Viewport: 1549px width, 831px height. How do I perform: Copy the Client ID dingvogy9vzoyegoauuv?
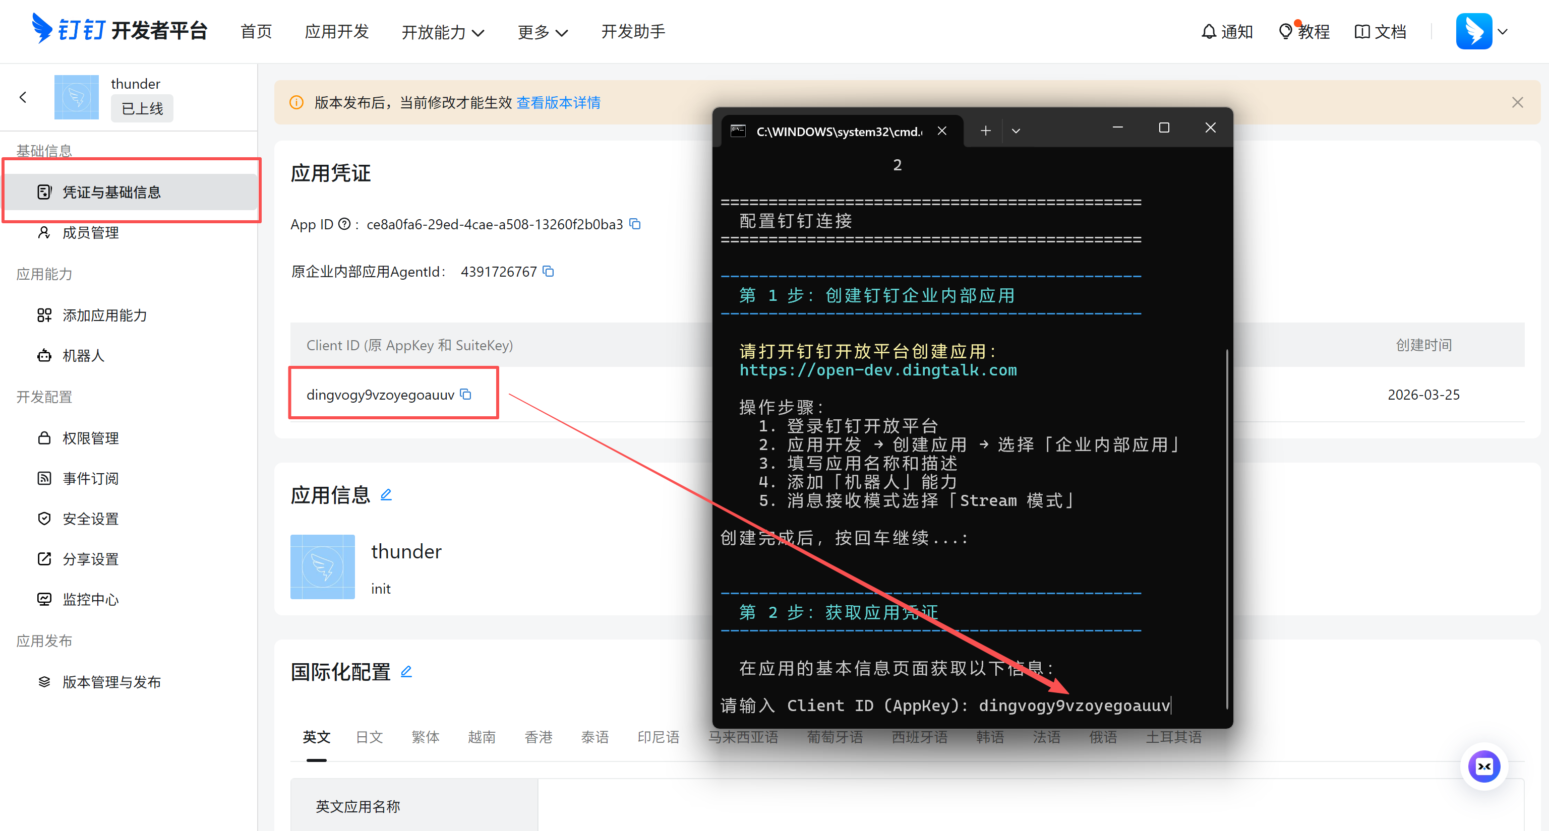pos(466,394)
